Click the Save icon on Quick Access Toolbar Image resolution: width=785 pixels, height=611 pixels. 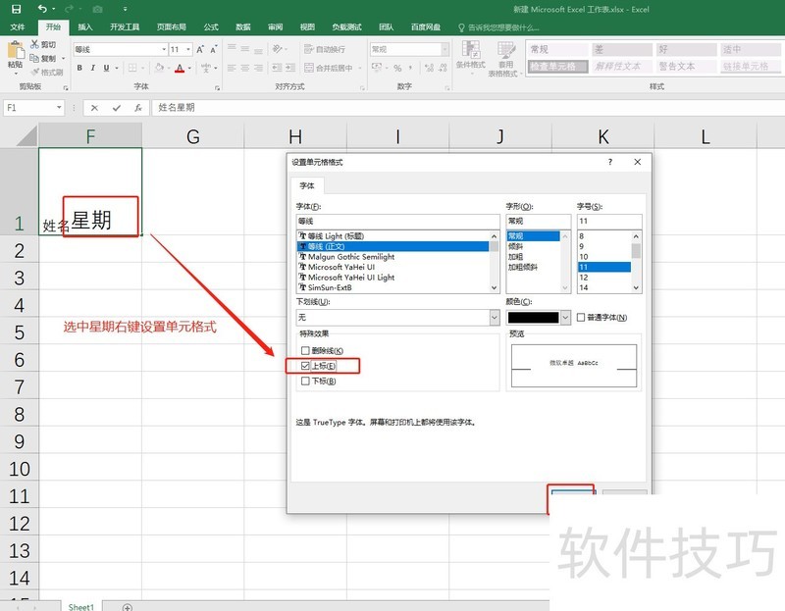pyautogui.click(x=16, y=8)
